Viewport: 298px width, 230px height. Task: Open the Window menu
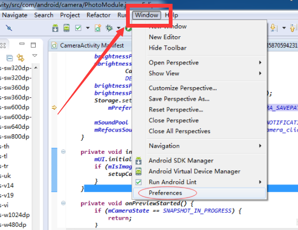click(x=147, y=15)
